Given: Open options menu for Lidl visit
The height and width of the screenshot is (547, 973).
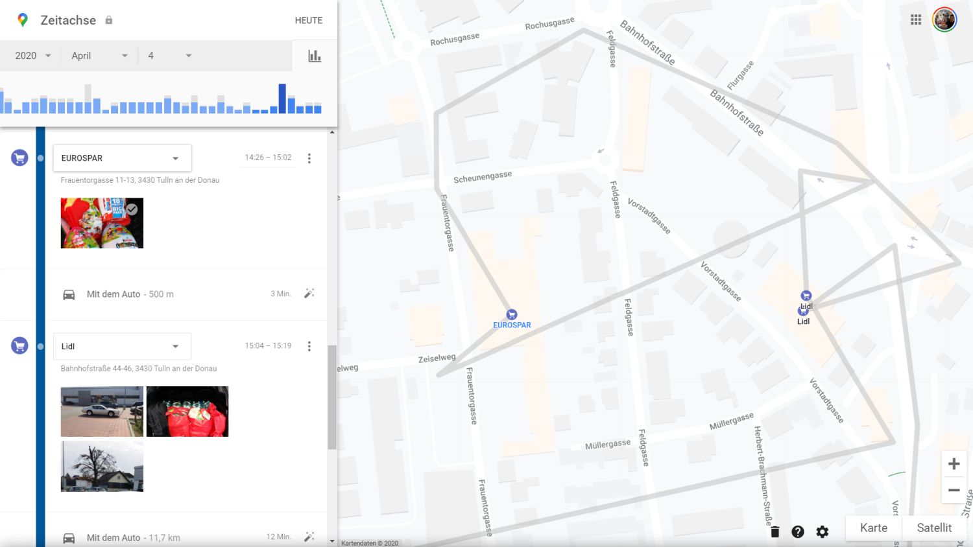Looking at the screenshot, I should 309,347.
